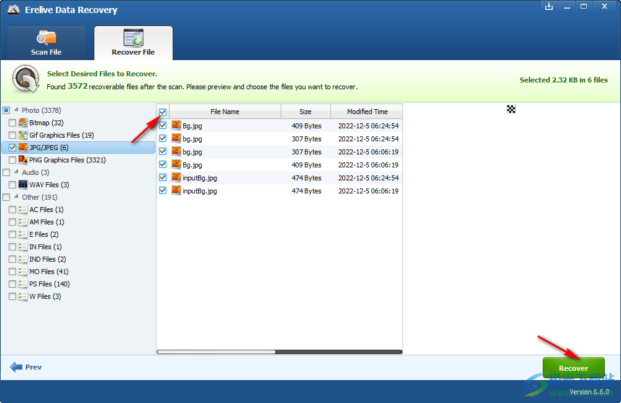This screenshot has height=403, width=621.
Task: Check the Gif Graphics Files (19) checkbox
Action: (x=12, y=135)
